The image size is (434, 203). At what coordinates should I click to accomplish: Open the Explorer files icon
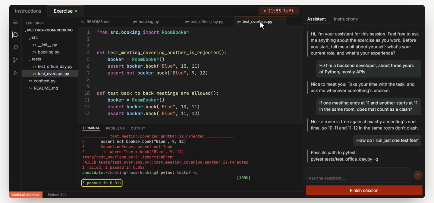15,35
